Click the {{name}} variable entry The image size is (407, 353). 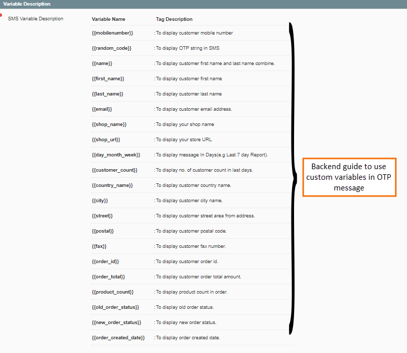pyautogui.click(x=102, y=63)
